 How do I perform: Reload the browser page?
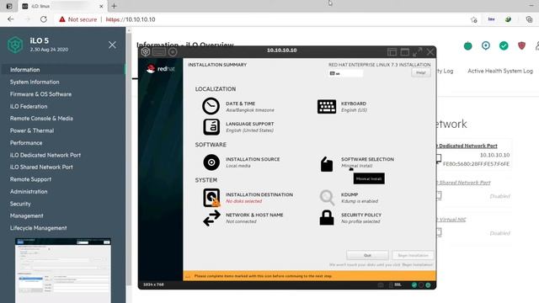pyautogui.click(x=44, y=19)
